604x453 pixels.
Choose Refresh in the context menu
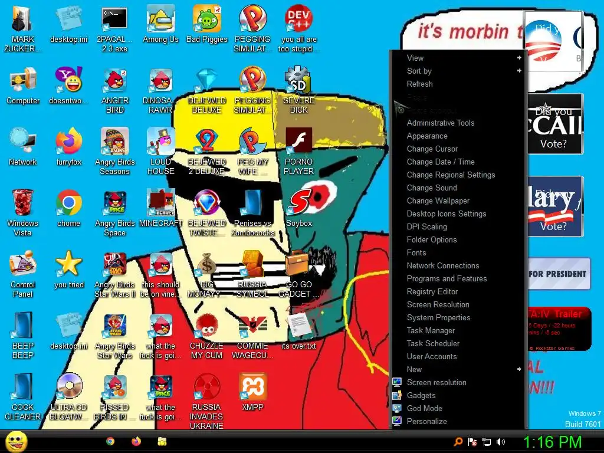458,84
